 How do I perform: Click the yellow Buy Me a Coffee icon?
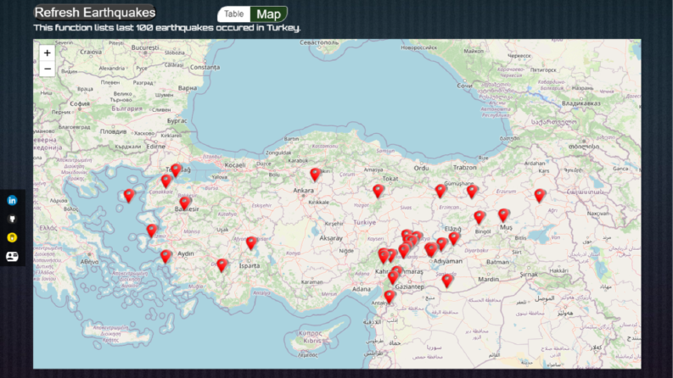pos(12,237)
